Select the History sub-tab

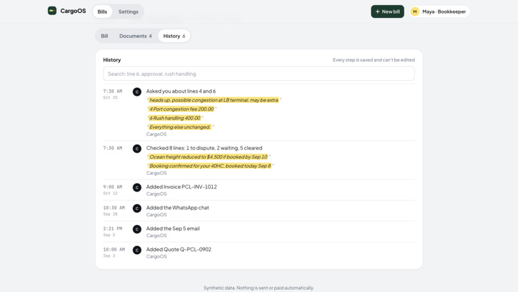(174, 36)
